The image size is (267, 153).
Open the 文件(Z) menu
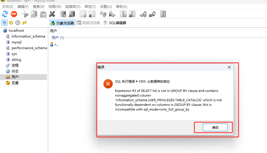8,7
